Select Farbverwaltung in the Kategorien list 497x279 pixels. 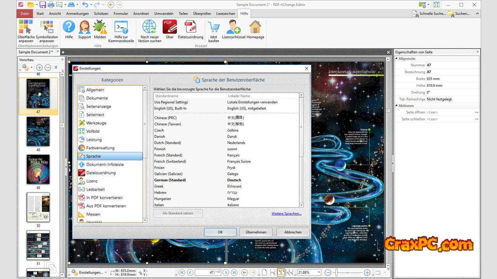click(100, 148)
